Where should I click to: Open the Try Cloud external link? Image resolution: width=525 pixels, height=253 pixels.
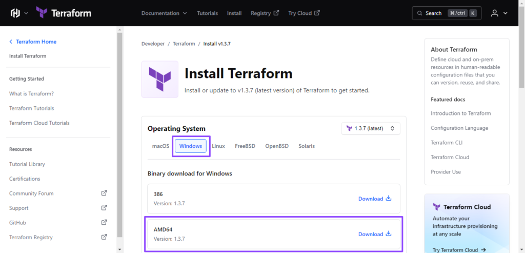(304, 13)
